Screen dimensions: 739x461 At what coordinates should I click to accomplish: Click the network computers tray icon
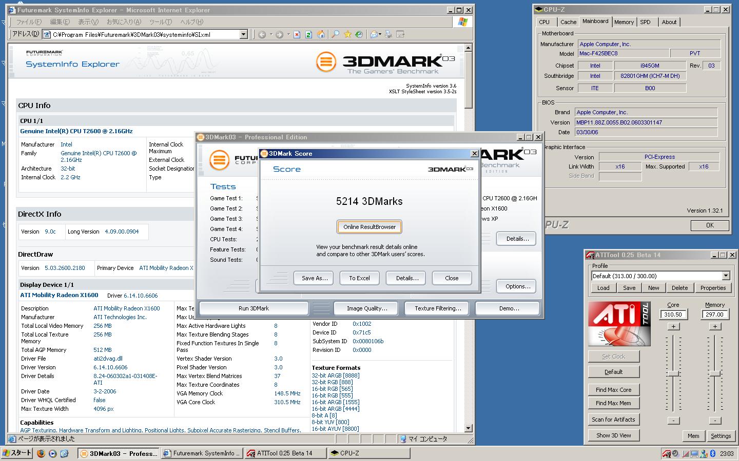(694, 453)
